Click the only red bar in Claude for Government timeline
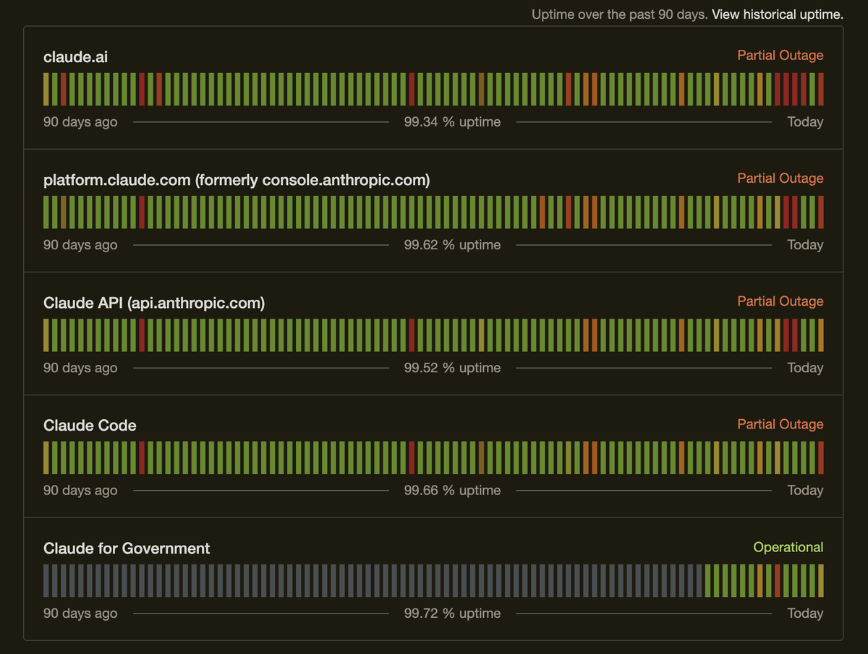Screen dimensions: 868x654 [x=778, y=581]
